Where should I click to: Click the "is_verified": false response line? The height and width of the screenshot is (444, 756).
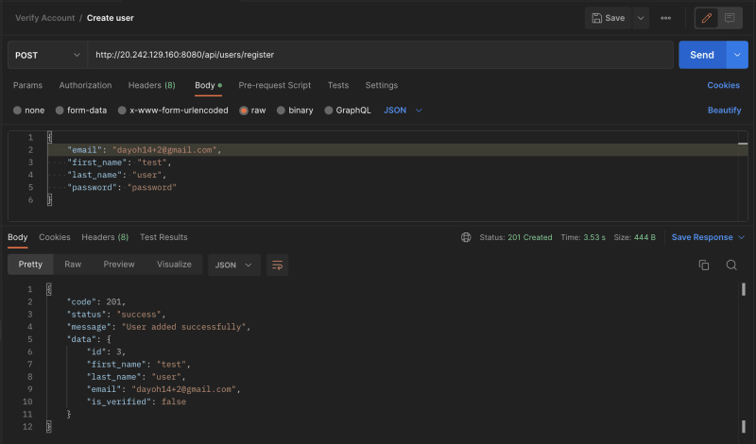click(x=136, y=401)
